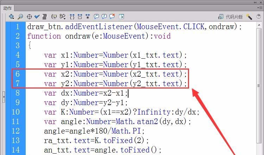
Task: Check syntax with the blue checkmark
Action: point(37,17)
